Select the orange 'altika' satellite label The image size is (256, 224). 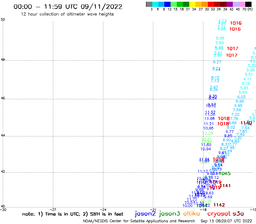pyautogui.click(x=192, y=214)
